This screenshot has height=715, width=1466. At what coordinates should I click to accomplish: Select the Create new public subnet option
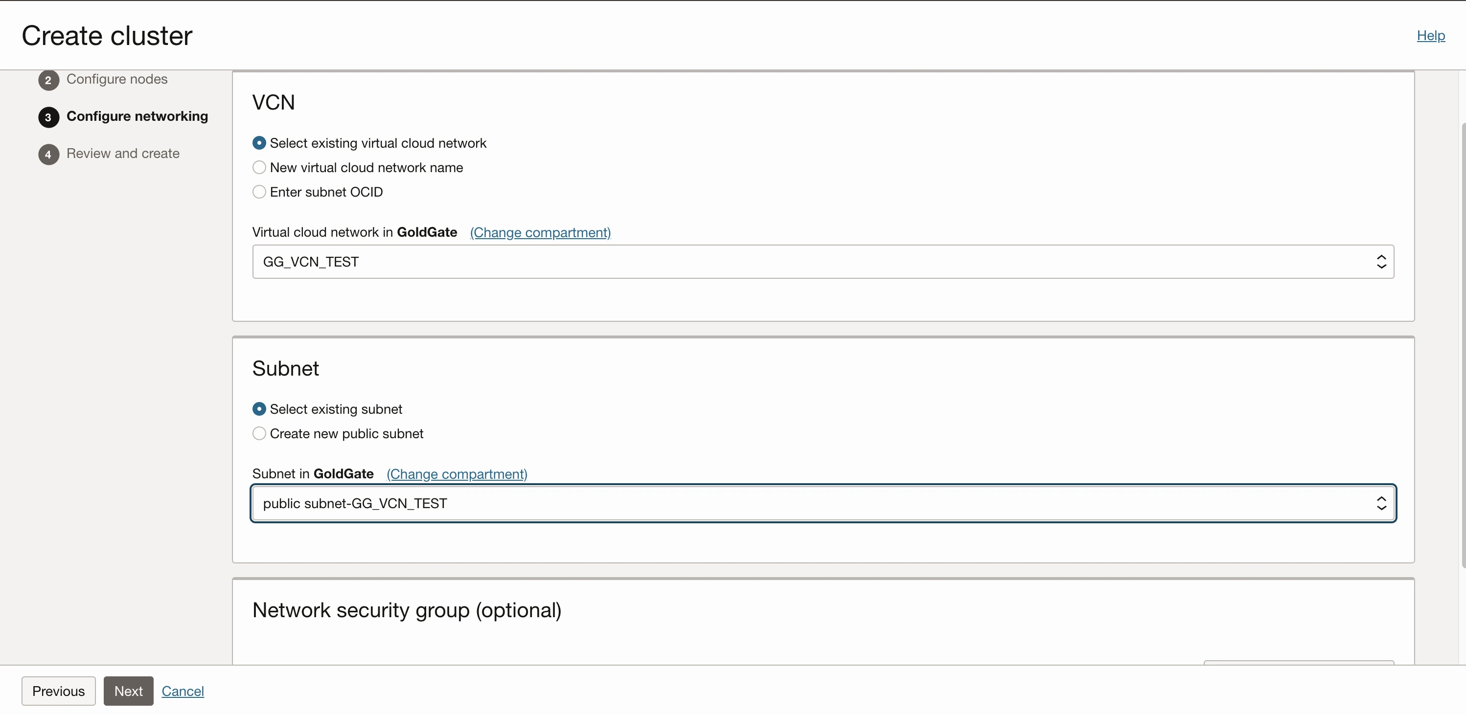pyautogui.click(x=259, y=433)
